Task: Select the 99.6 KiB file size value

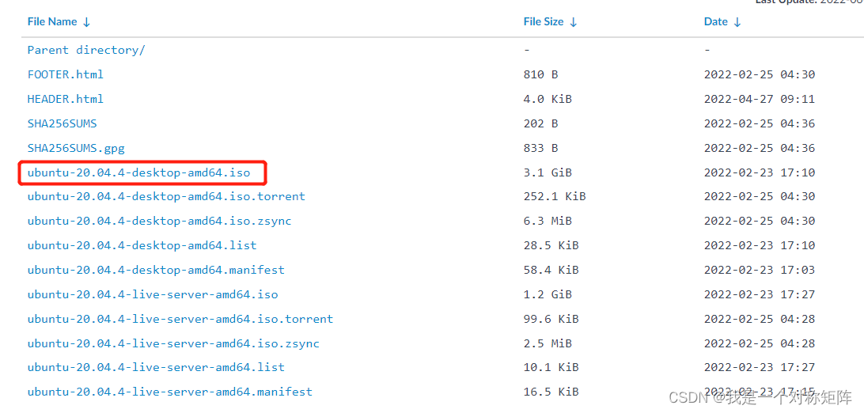Action: point(551,319)
